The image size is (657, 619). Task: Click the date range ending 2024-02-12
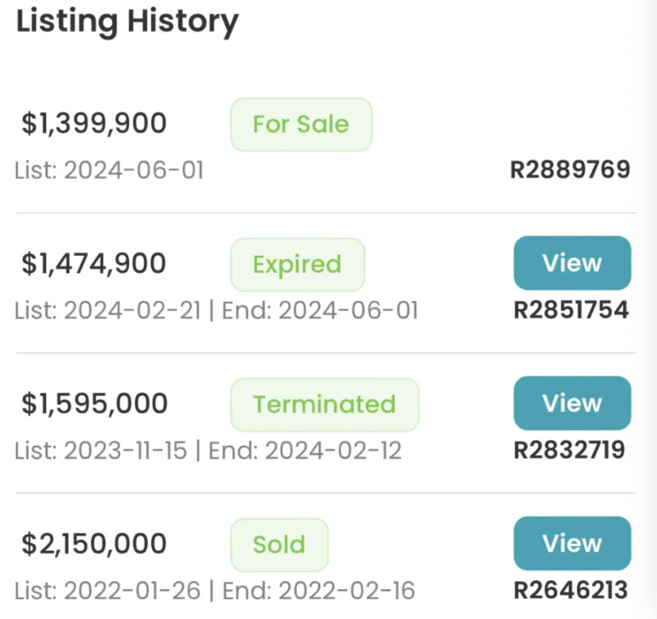pos(208,451)
